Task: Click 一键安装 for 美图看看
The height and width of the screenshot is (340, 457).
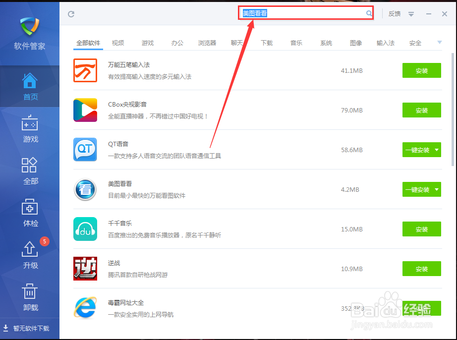Action: click(418, 189)
